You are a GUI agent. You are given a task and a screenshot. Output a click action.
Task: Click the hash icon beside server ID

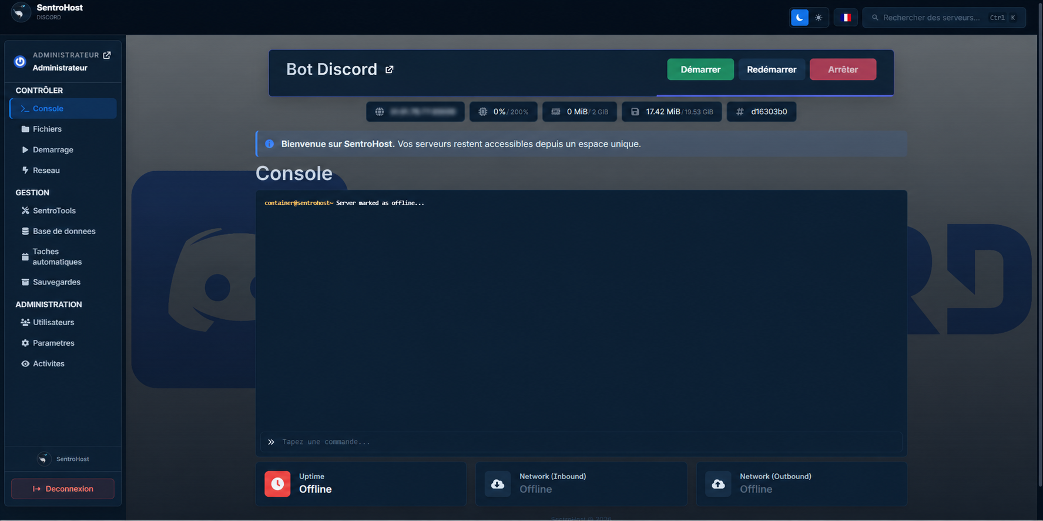(740, 112)
